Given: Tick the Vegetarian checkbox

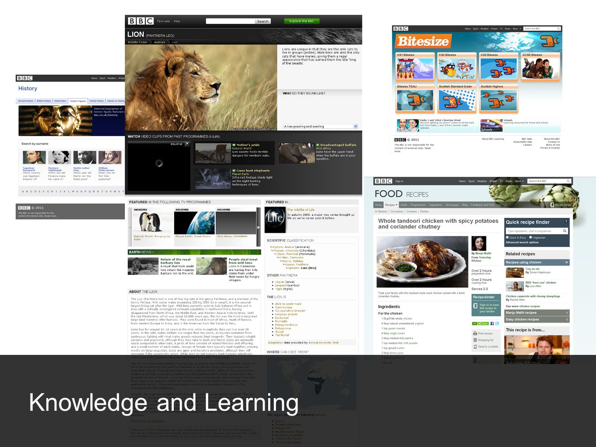Looking at the screenshot, I should (x=531, y=237).
